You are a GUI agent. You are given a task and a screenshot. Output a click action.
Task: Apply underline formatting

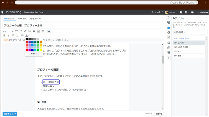click(17, 36)
